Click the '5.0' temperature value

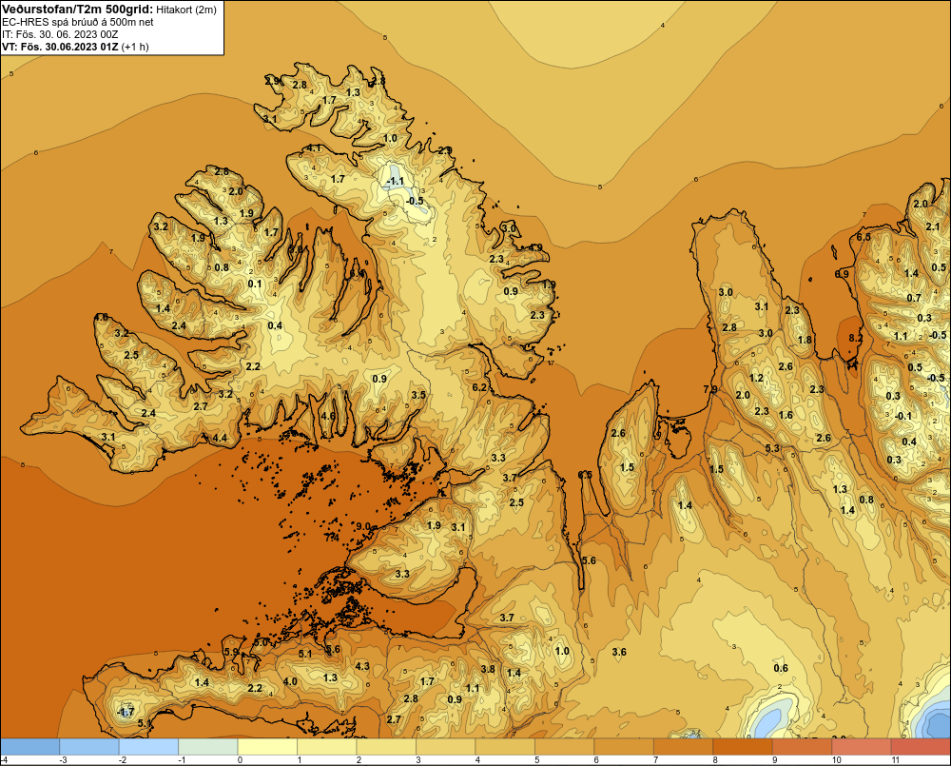261,642
